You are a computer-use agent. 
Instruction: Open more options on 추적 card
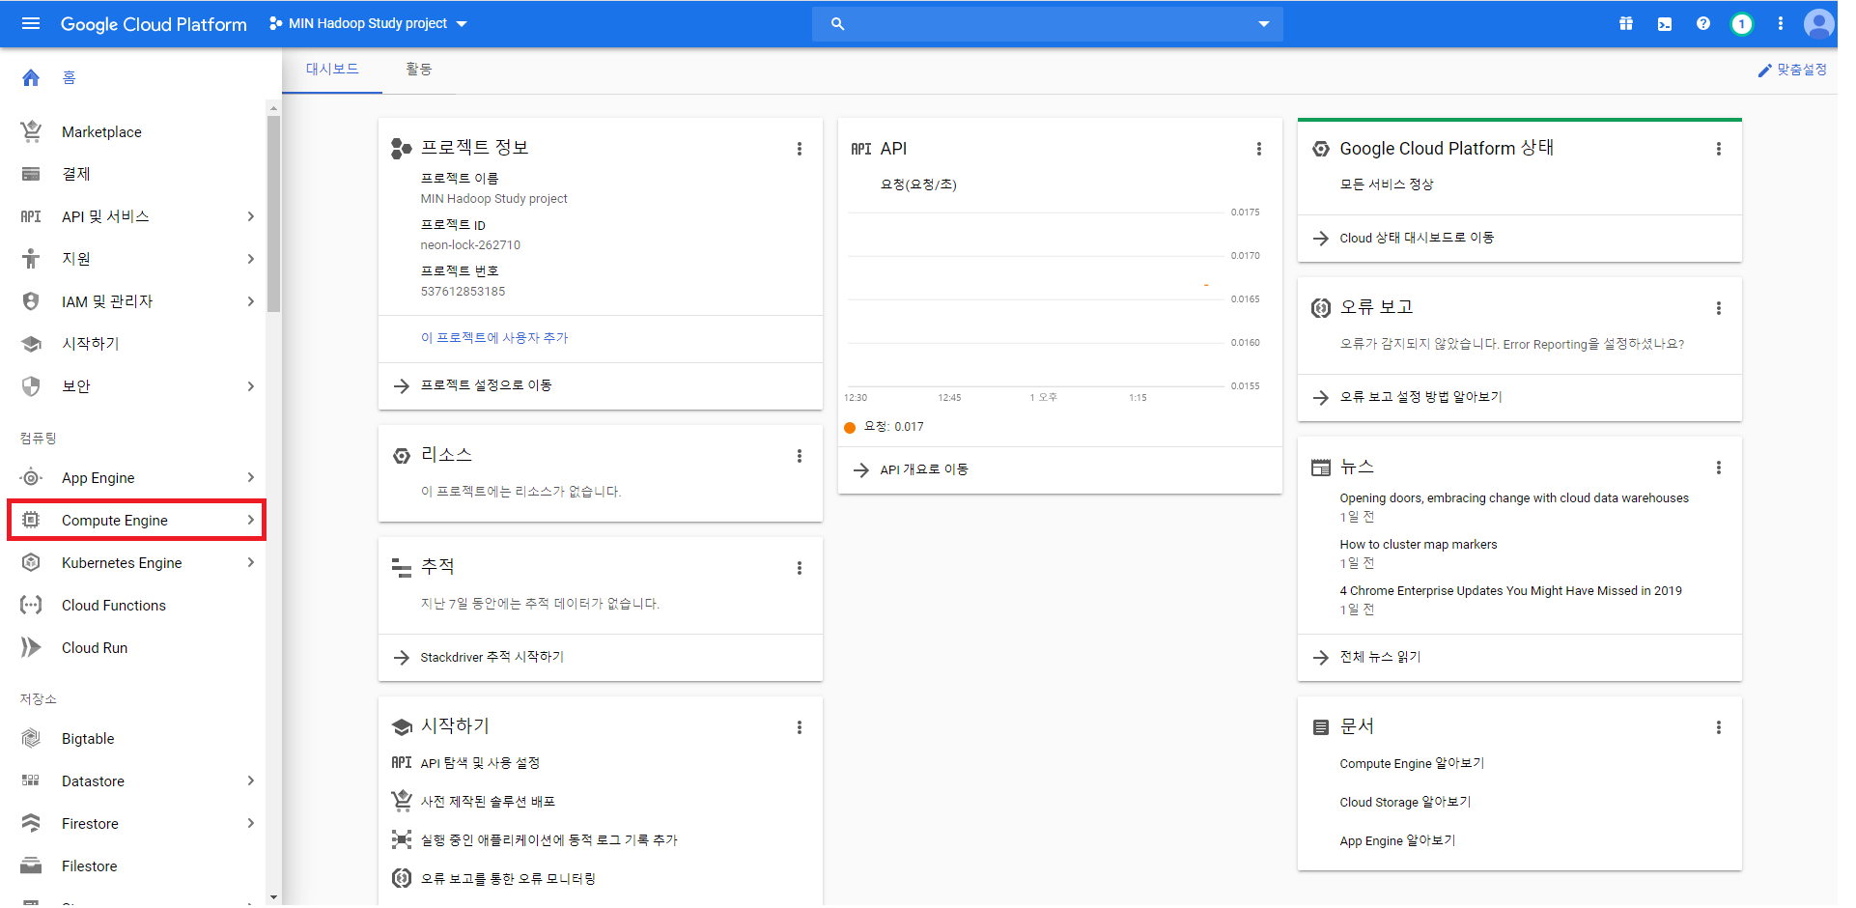coord(800,568)
